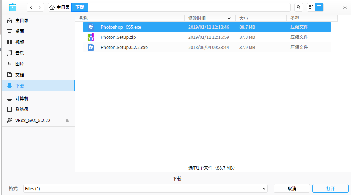This screenshot has height=195, width=351.
Task: Go back with the left arrow
Action: [x=31, y=7]
